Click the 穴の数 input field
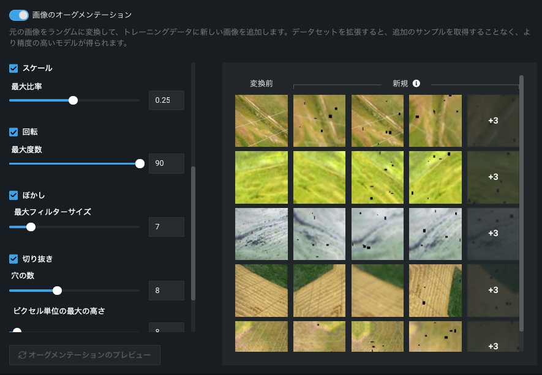 point(166,291)
